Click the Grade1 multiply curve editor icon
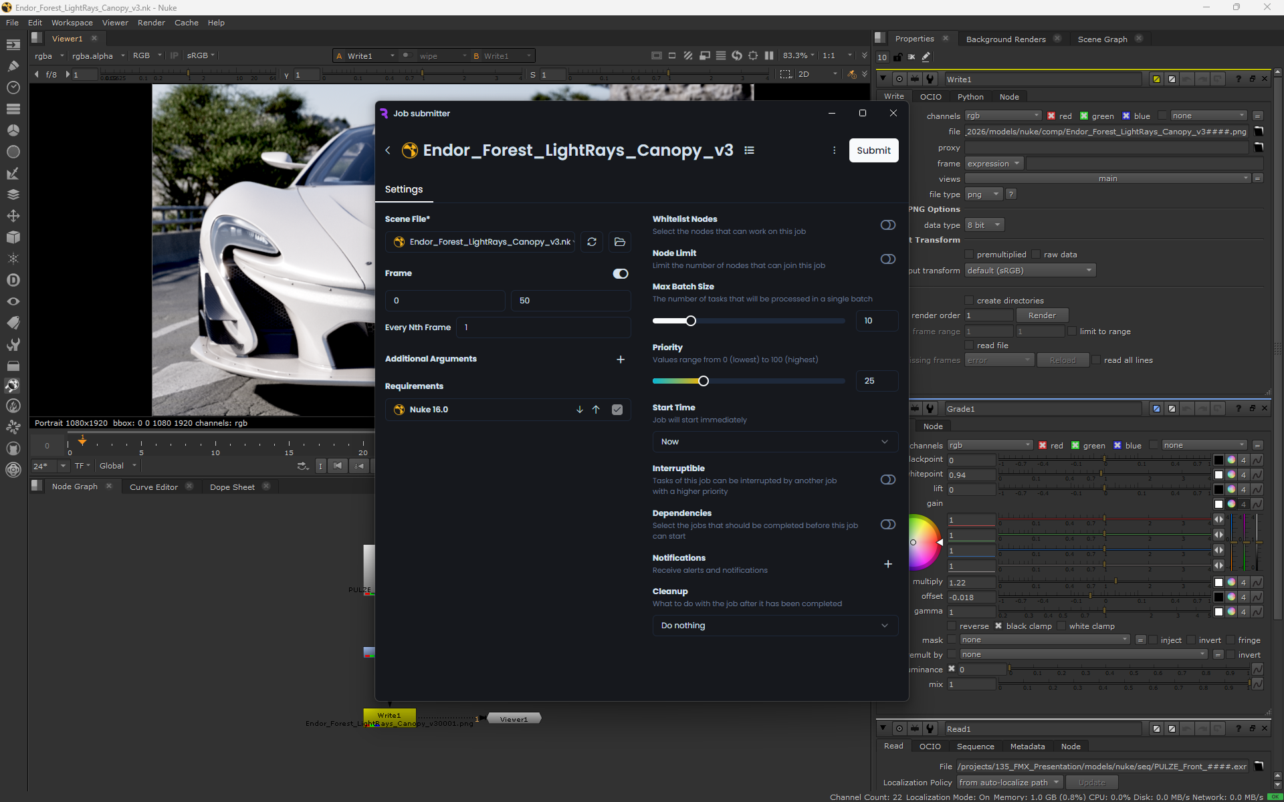1284x802 pixels. click(1257, 583)
